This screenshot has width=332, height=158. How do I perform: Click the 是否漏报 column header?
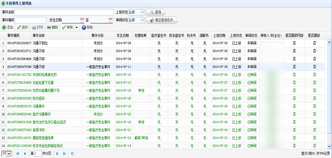tap(314, 35)
